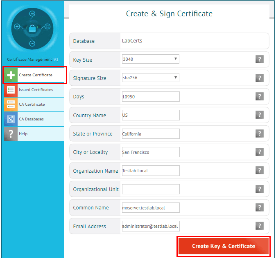Expand the Signature Size dropdown showing sha256
Viewport: 276px width, 258px height.
pos(151,78)
